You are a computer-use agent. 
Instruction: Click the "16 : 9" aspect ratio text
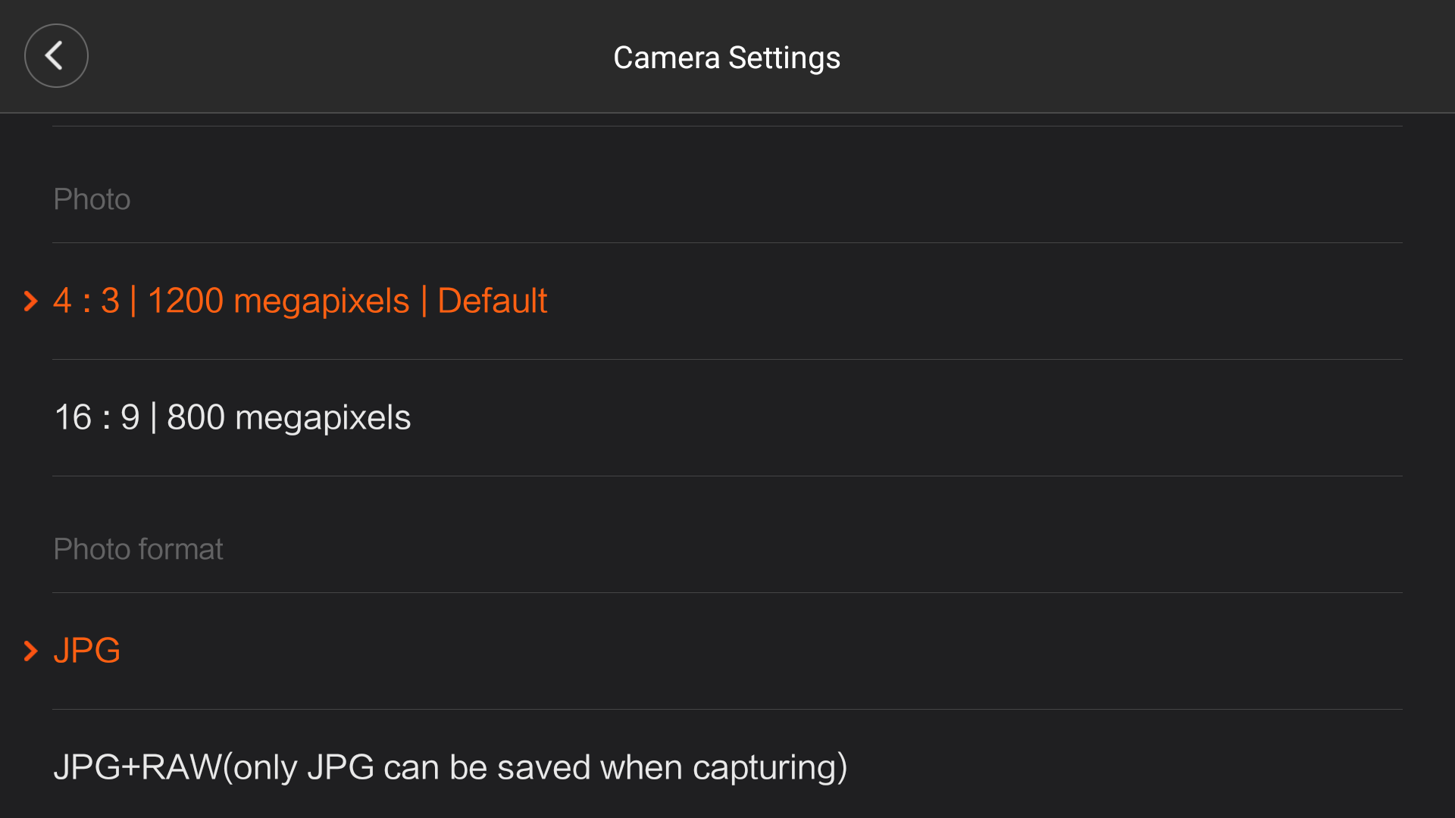coord(97,418)
